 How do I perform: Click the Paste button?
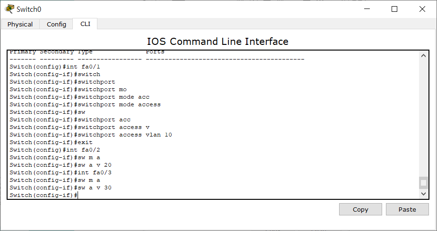pos(407,209)
